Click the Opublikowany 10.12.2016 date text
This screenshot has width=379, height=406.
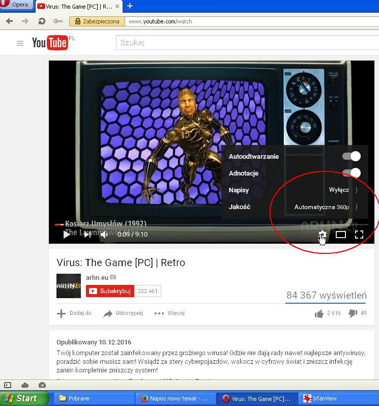pos(94,342)
